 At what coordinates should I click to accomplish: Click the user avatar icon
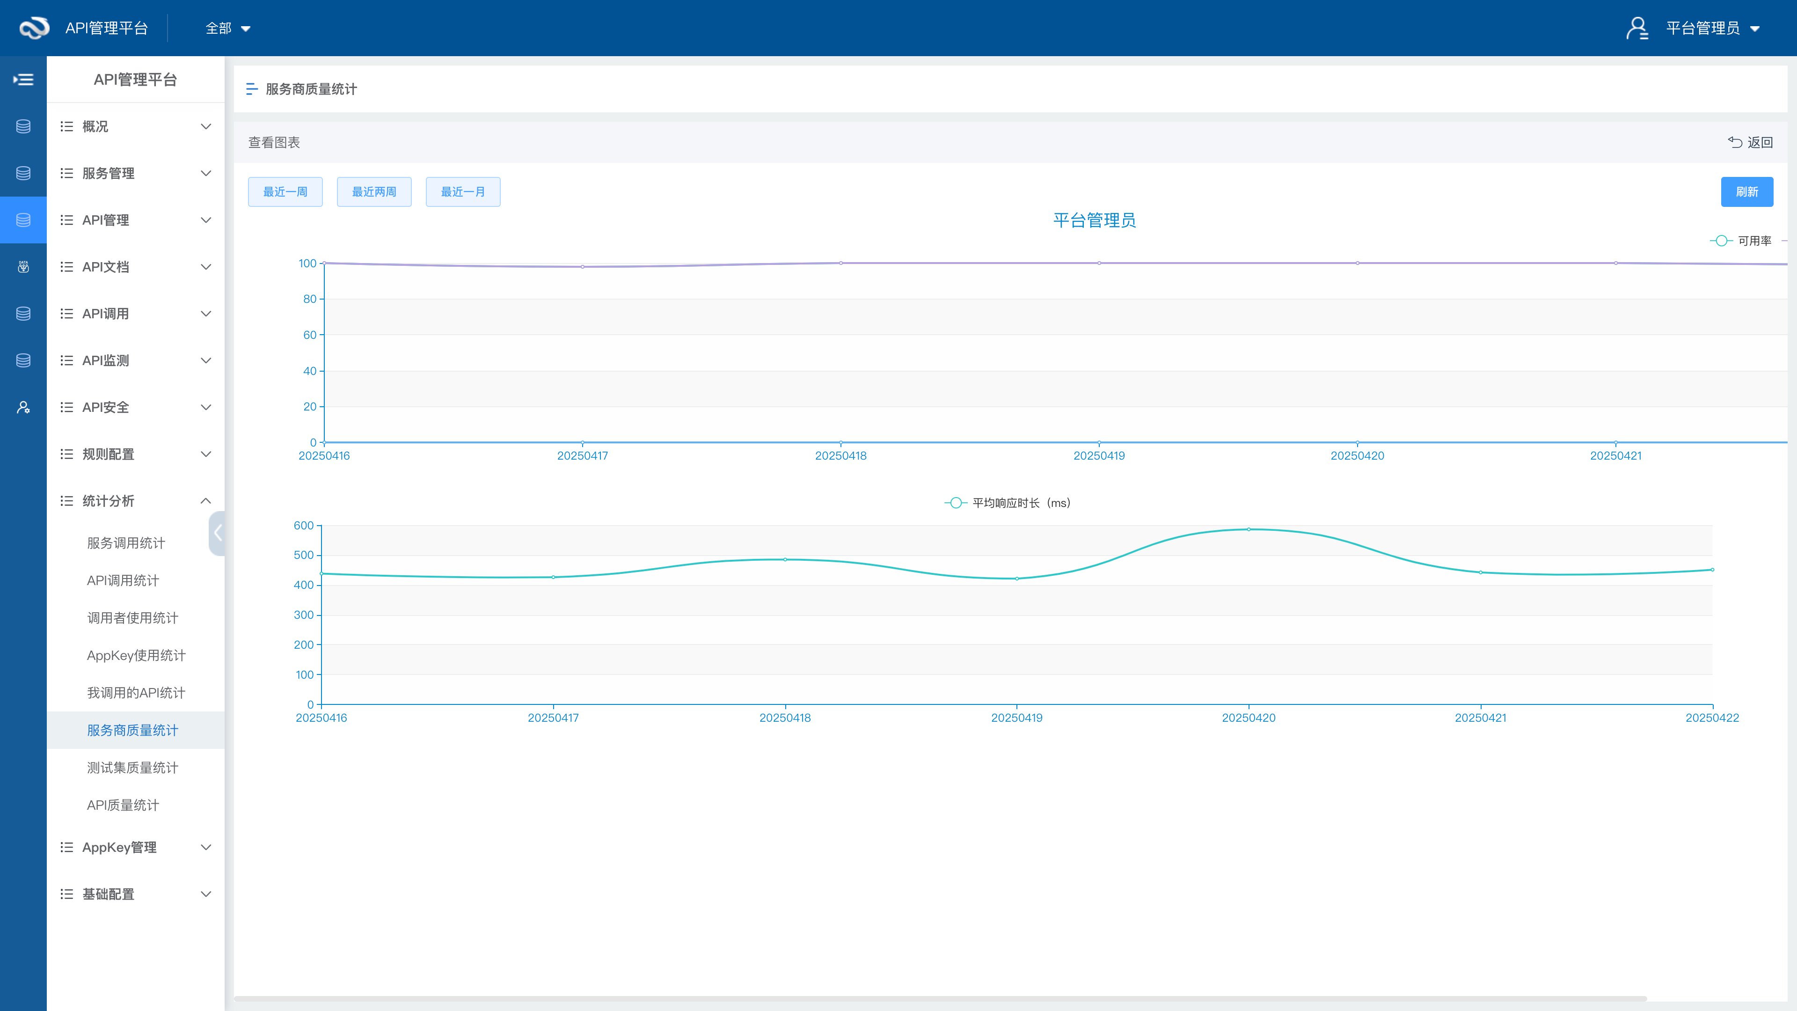(1636, 28)
